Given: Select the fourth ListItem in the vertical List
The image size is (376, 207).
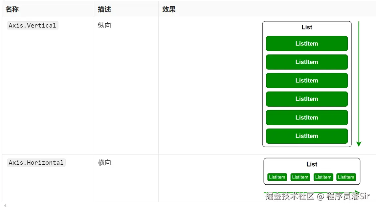Looking at the screenshot, I should click(x=306, y=99).
